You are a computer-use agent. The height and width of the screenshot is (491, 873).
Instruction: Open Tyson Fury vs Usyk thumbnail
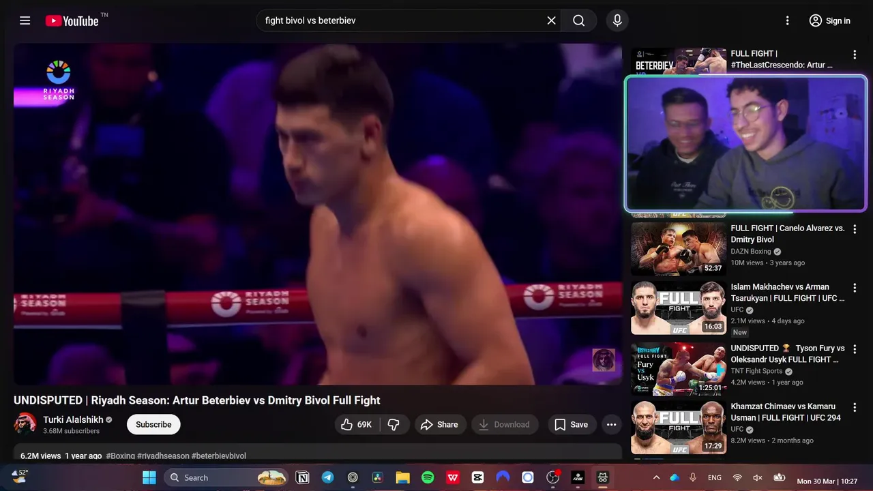678,368
